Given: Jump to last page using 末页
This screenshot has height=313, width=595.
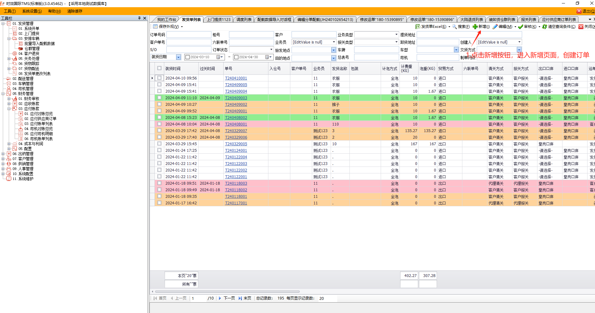Looking at the screenshot, I should [240, 298].
